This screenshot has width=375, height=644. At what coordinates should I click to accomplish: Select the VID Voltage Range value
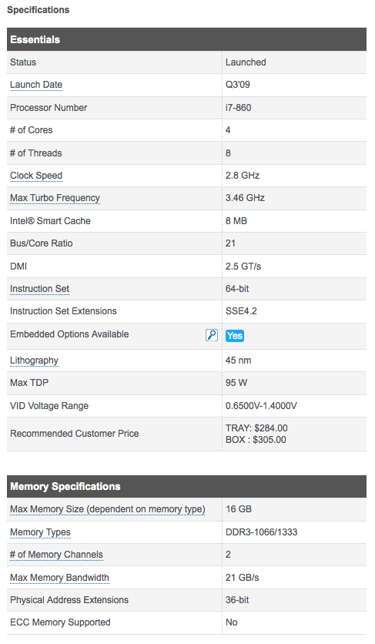261,406
